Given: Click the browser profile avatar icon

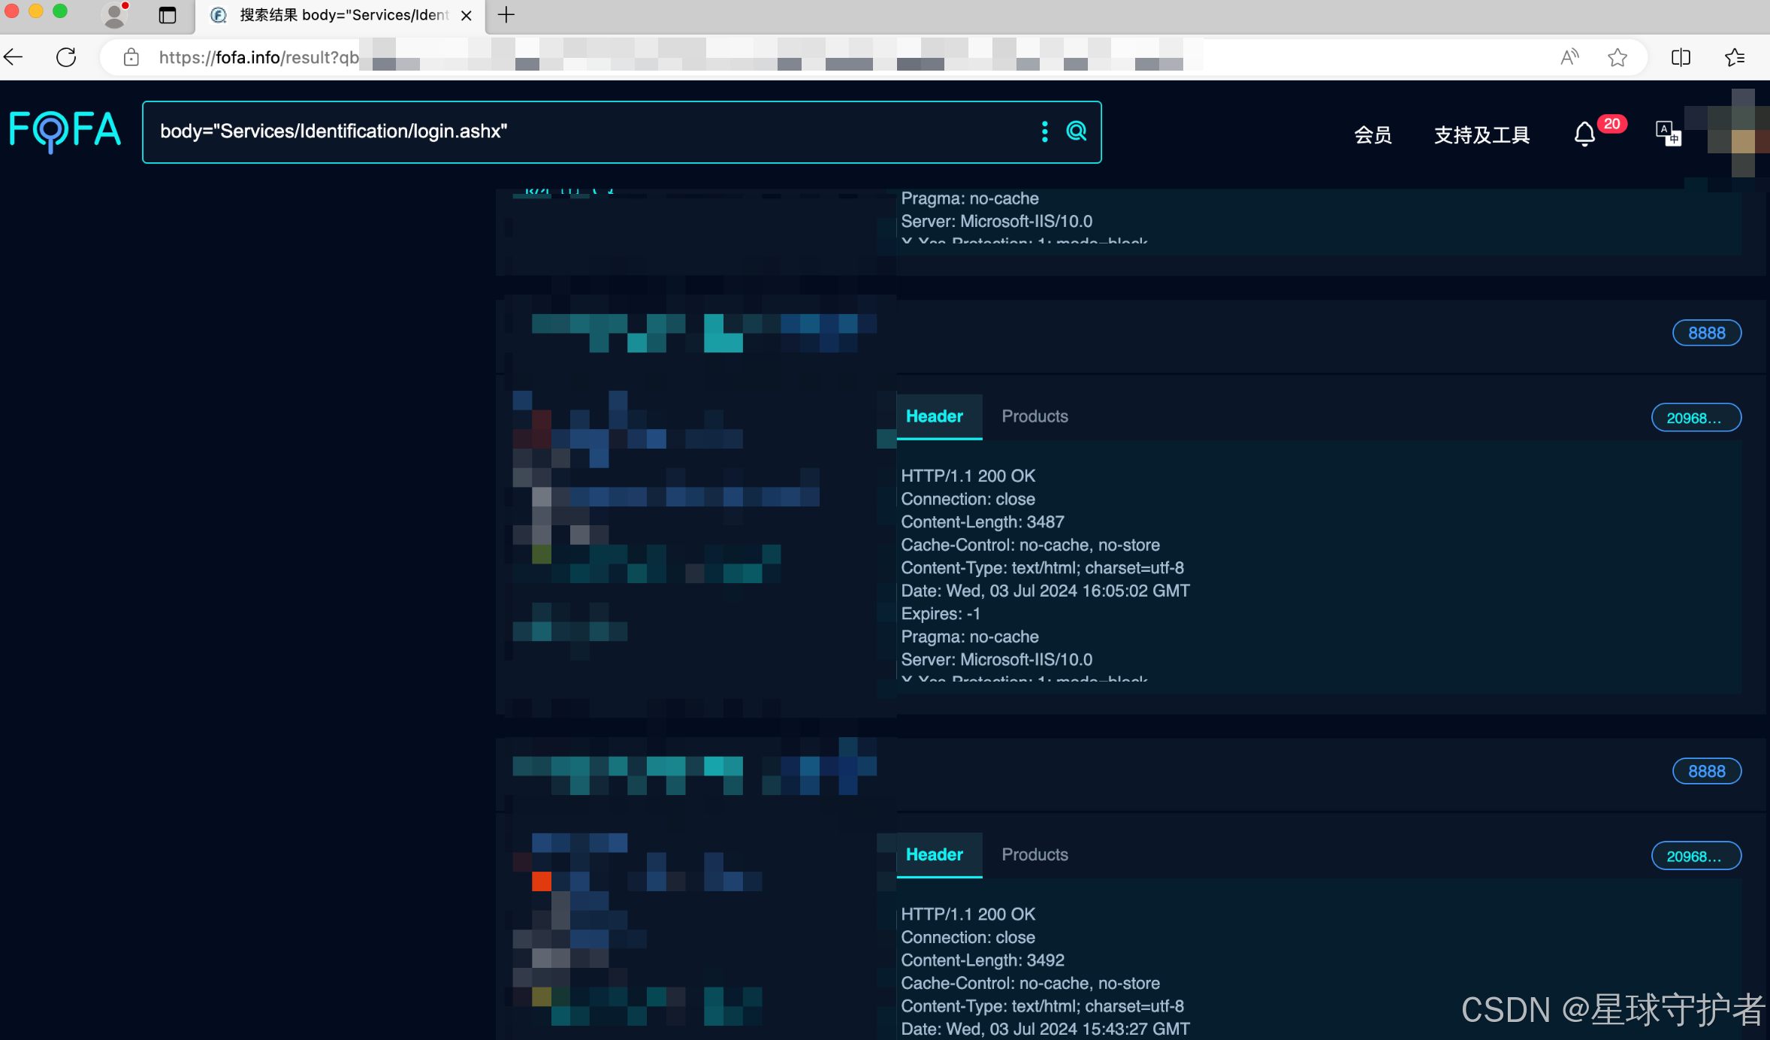Looking at the screenshot, I should [114, 15].
